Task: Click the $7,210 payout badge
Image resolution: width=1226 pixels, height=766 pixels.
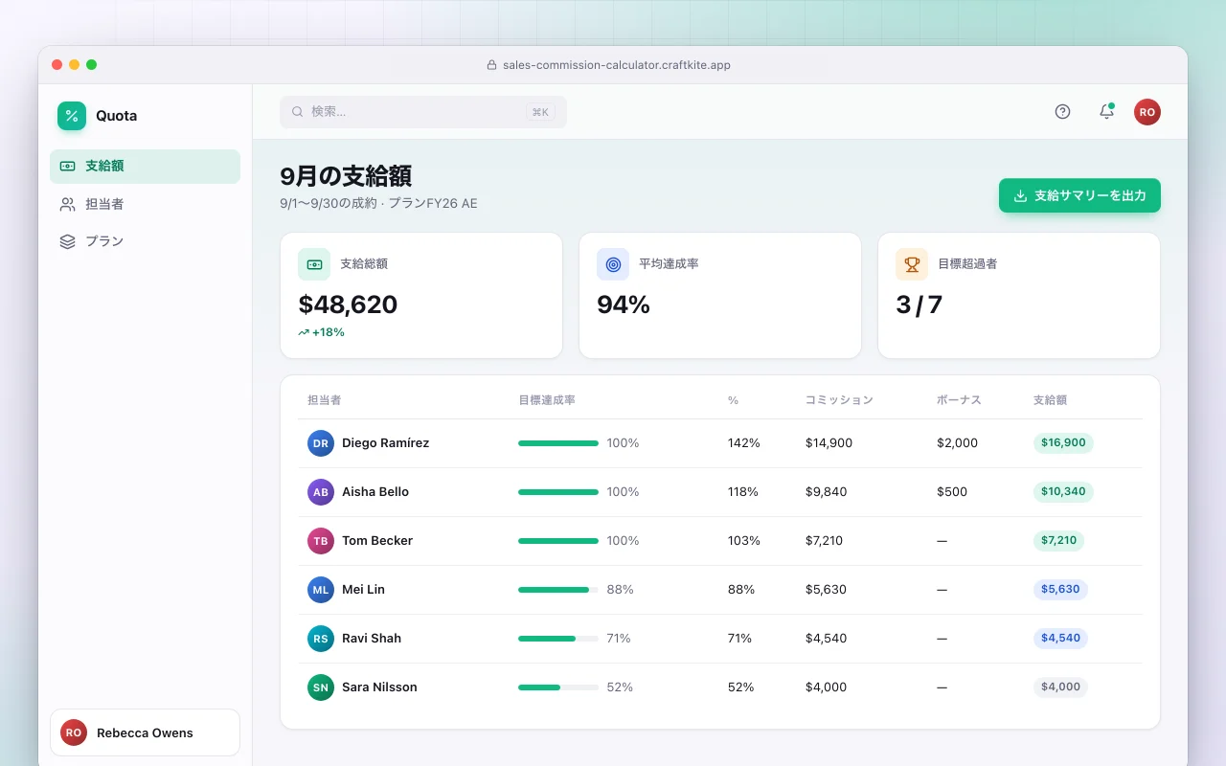Action: click(1058, 541)
